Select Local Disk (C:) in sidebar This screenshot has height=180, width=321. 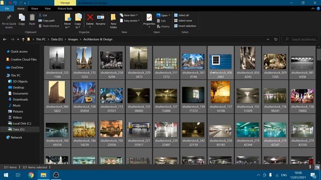coord(22,123)
